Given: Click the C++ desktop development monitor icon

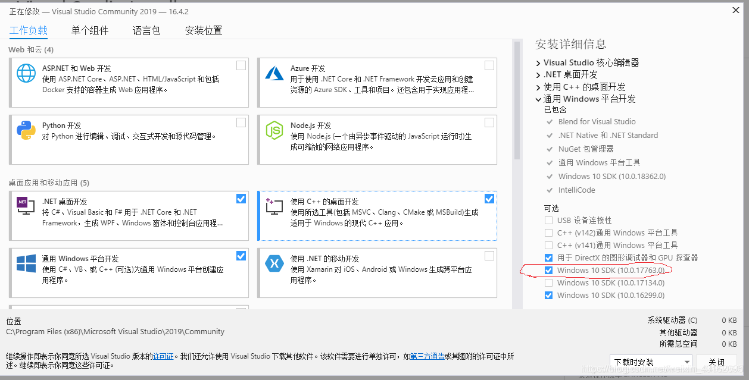Looking at the screenshot, I should click(x=274, y=206).
